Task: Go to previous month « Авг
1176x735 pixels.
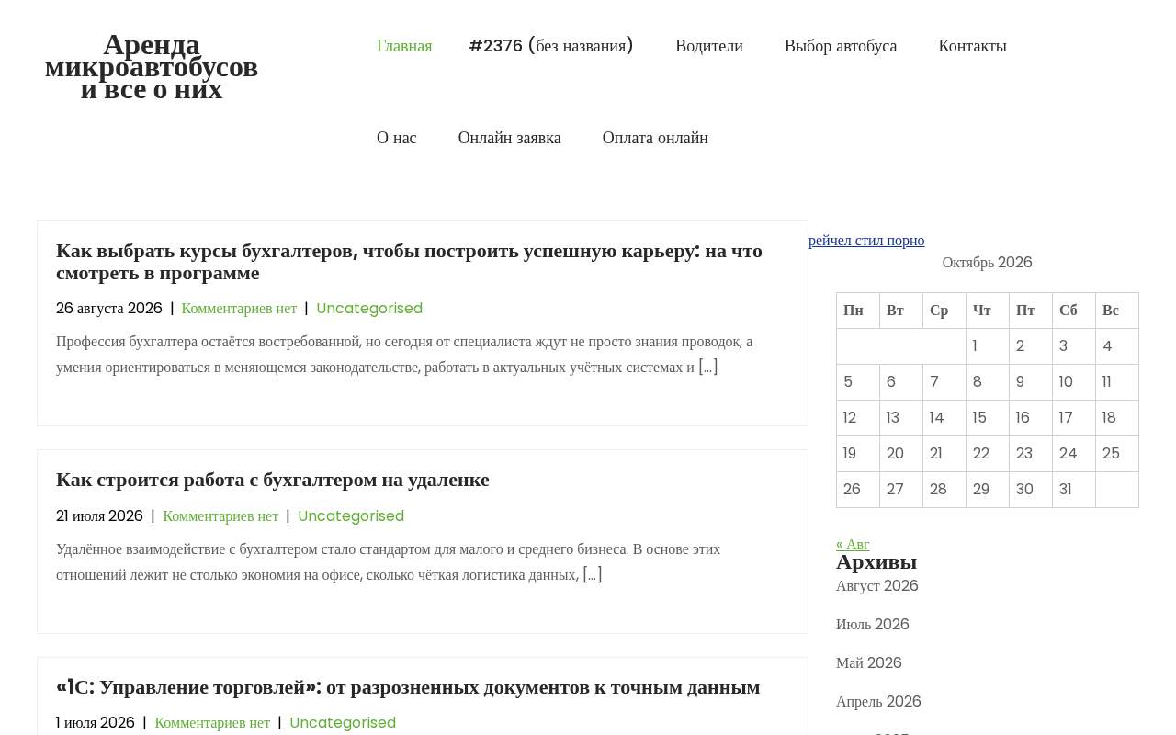Action: coord(853,544)
